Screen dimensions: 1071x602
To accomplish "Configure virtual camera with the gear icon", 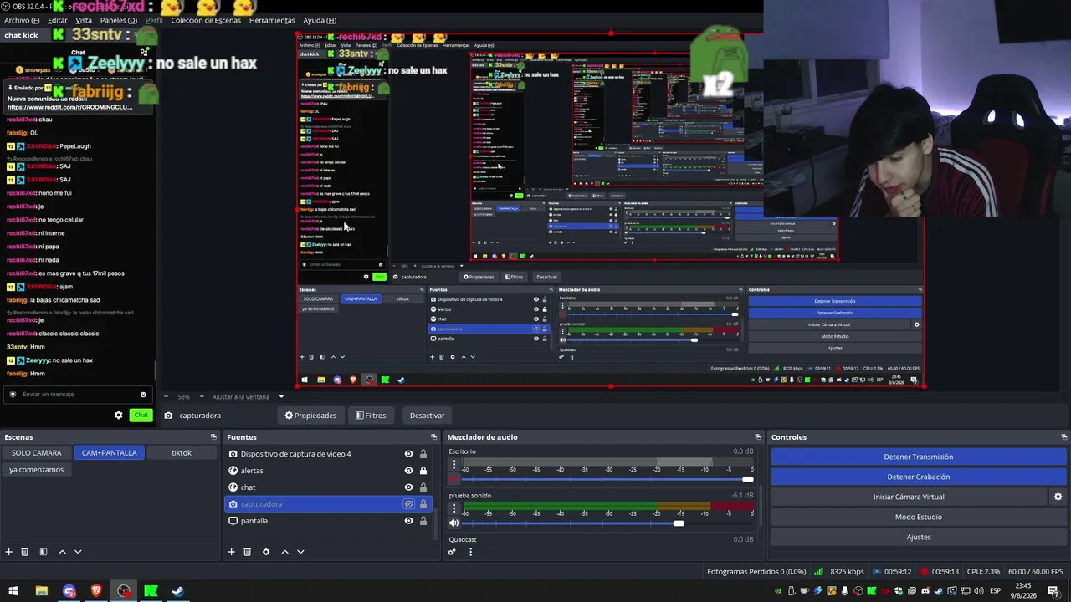I will [x=1058, y=497].
